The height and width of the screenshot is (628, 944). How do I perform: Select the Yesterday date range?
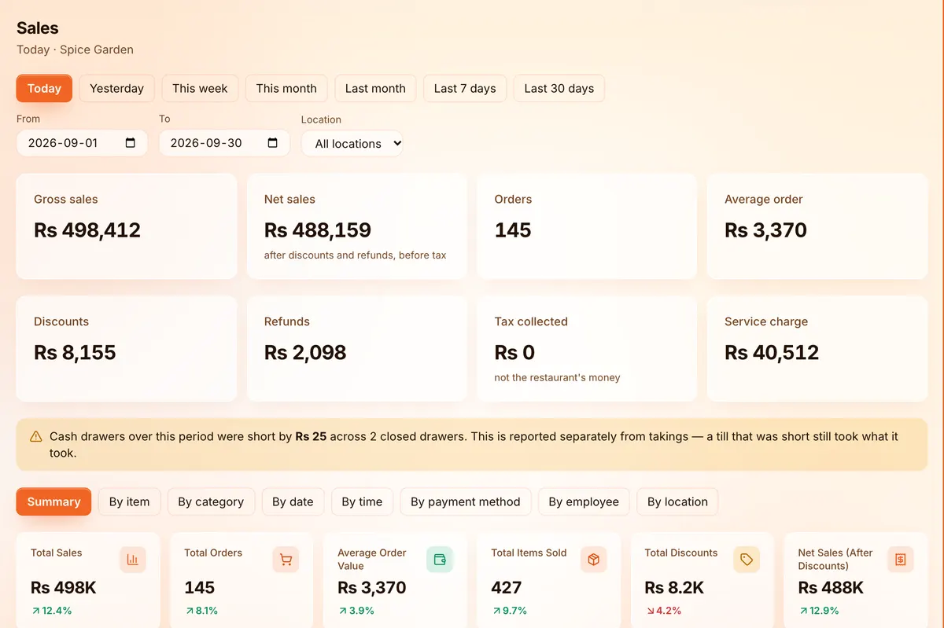[116, 88]
